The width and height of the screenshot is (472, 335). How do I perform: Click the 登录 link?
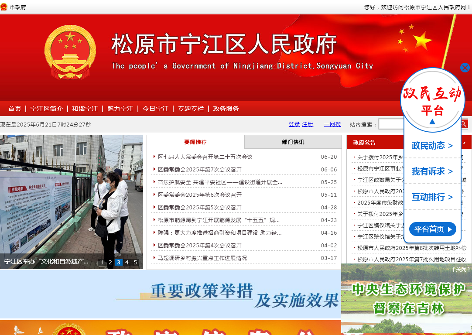click(x=294, y=124)
